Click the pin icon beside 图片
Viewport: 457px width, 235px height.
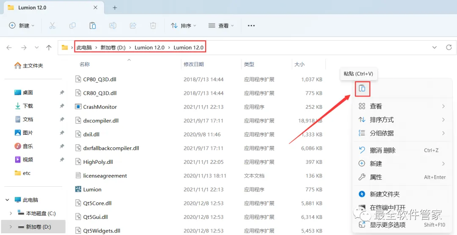point(62,133)
